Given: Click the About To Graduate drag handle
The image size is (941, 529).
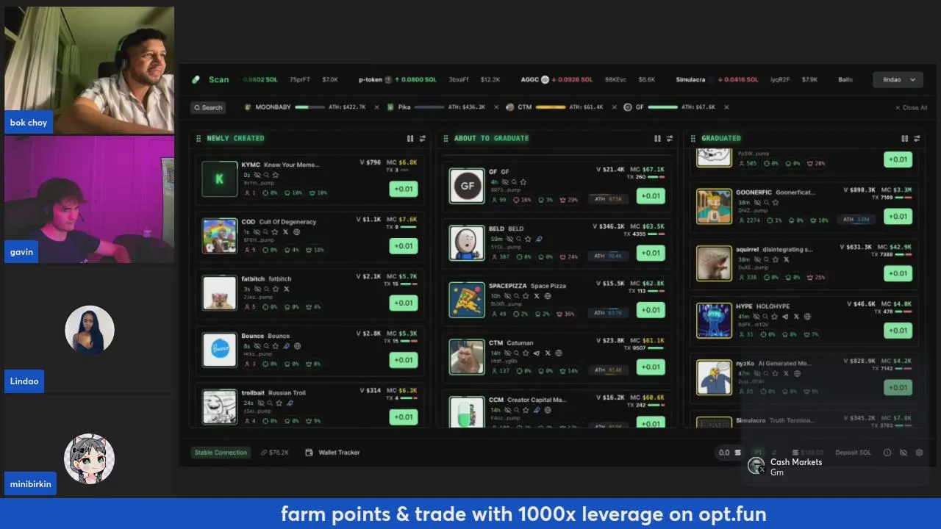Looking at the screenshot, I should click(446, 138).
